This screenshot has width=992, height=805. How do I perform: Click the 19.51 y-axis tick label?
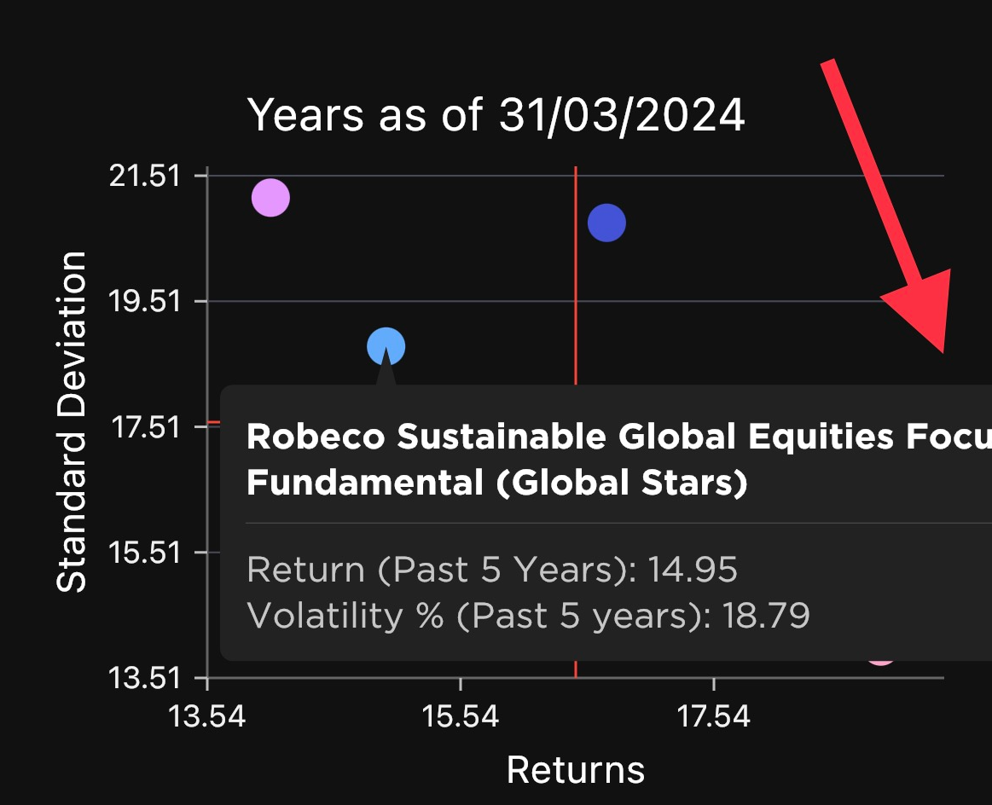pyautogui.click(x=144, y=302)
